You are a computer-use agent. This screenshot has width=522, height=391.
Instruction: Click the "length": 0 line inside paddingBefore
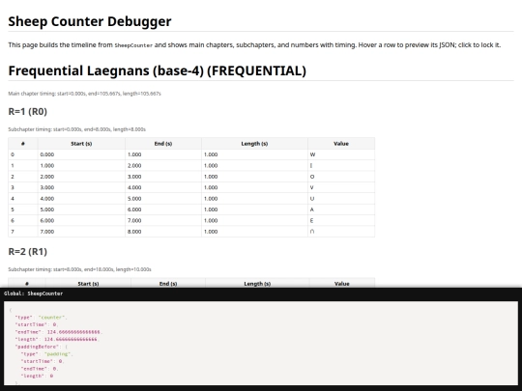click(x=37, y=377)
